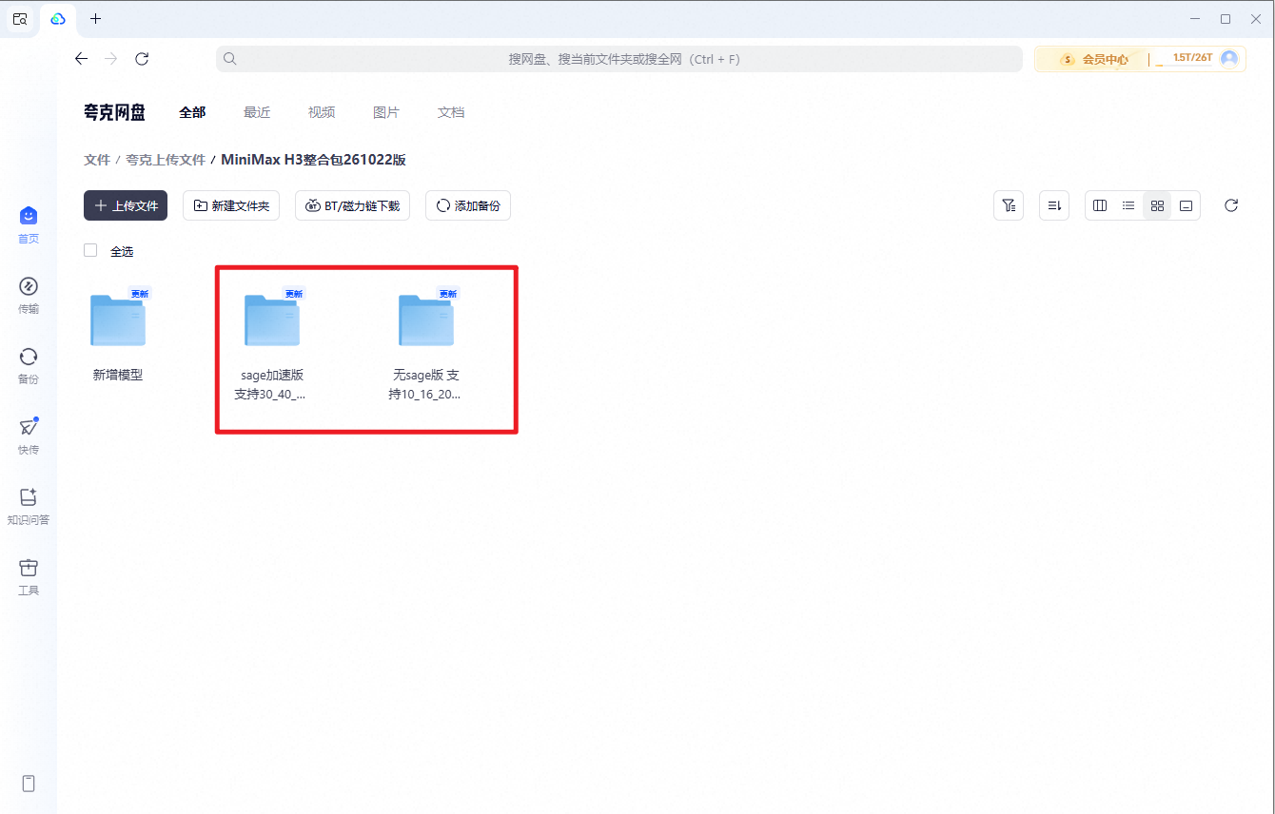Click the 1.5T/26T storage usage text

pyautogui.click(x=1192, y=58)
